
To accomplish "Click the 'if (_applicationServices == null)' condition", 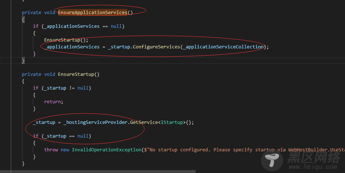I will point(79,26).
